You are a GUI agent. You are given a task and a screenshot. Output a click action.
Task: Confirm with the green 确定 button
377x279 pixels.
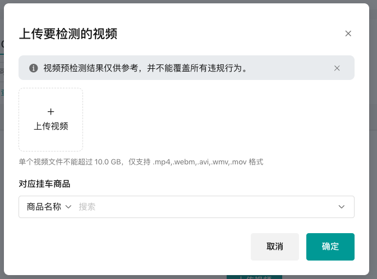[x=330, y=247]
